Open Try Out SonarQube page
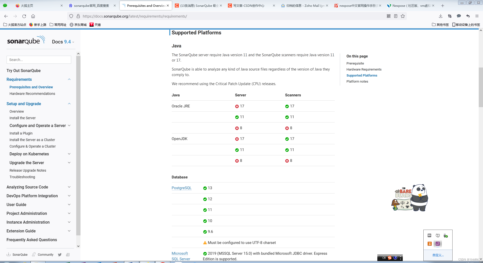The width and height of the screenshot is (483, 263). click(24, 71)
